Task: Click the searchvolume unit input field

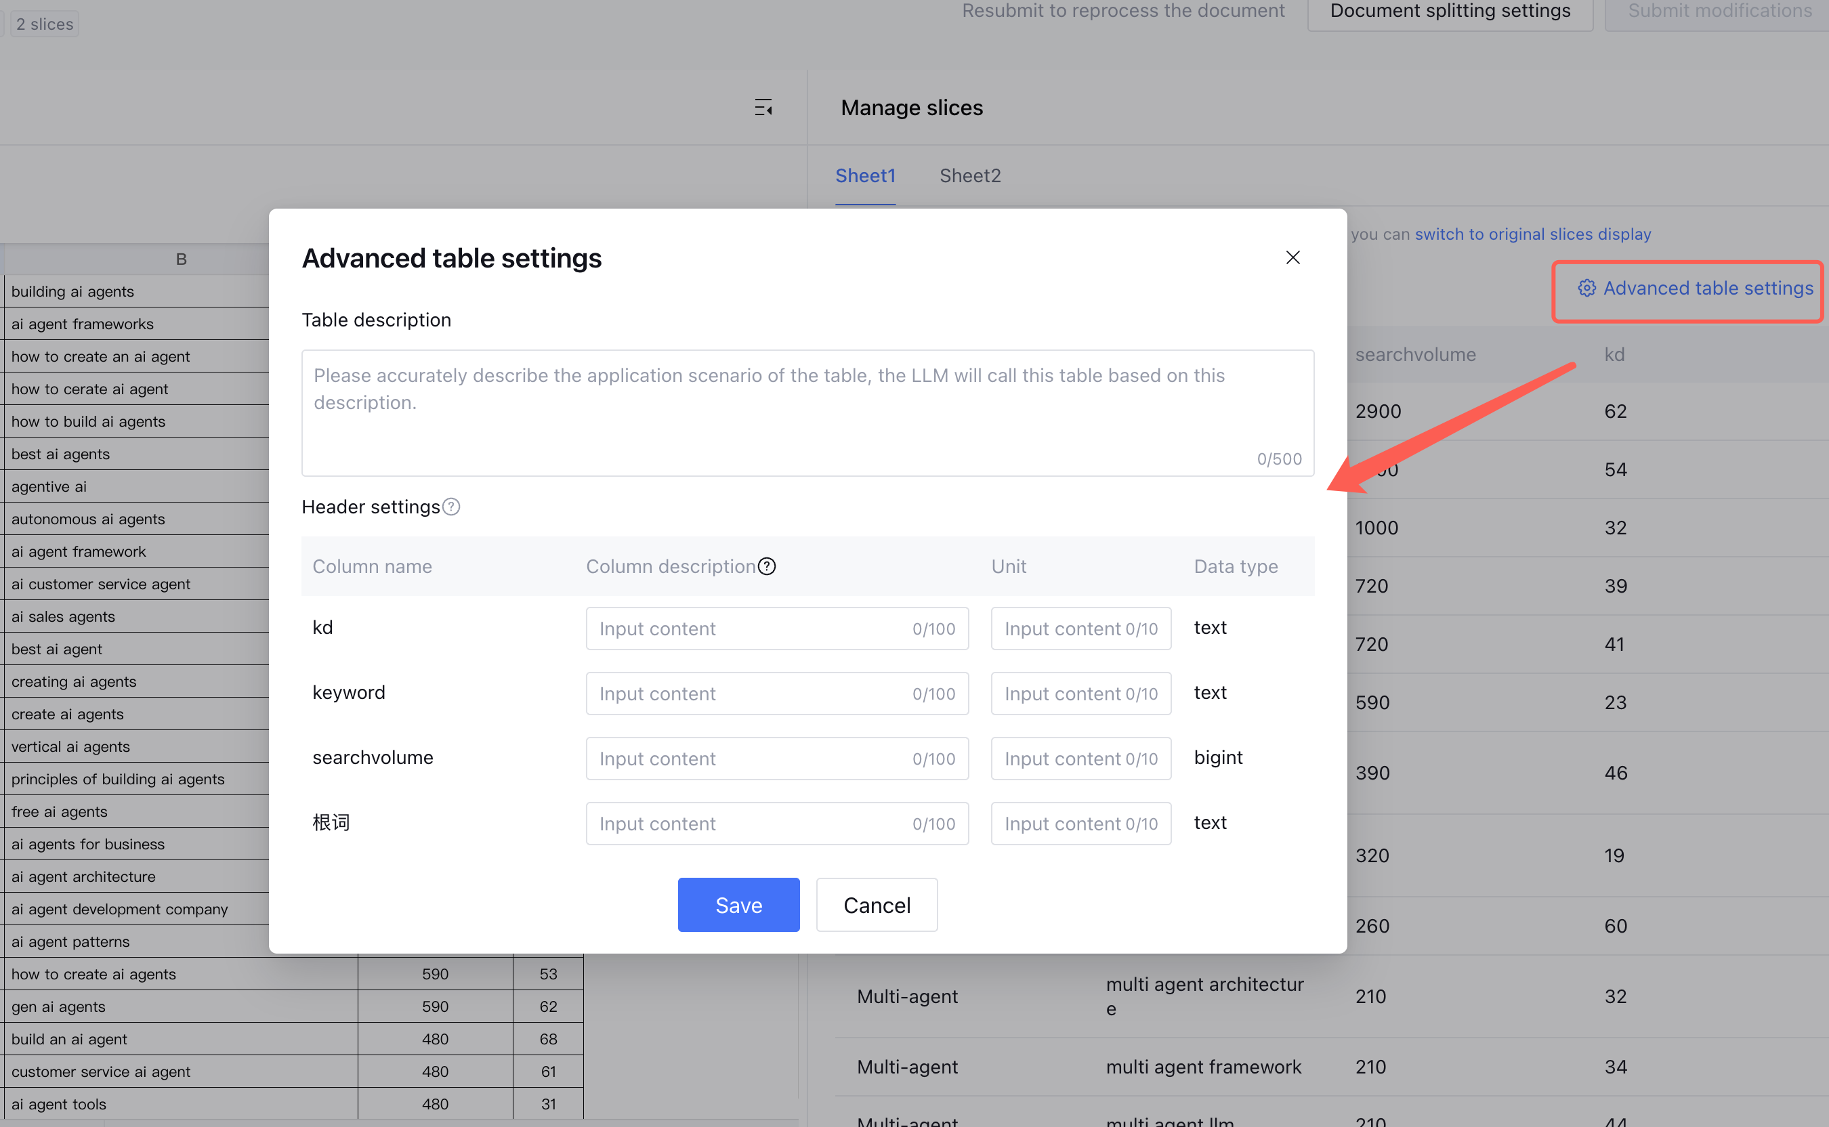Action: pos(1080,758)
